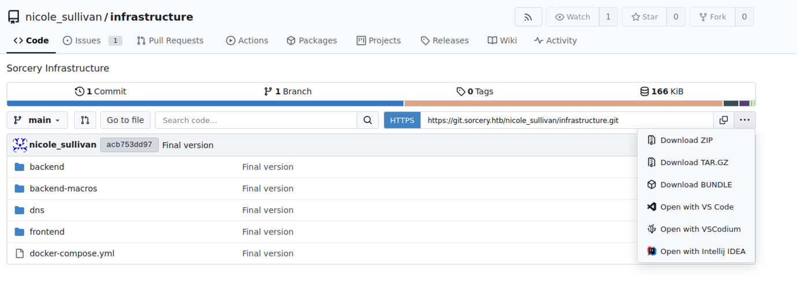This screenshot has height=284, width=797.
Task: Expand the main branch dropdown
Action: coord(38,120)
